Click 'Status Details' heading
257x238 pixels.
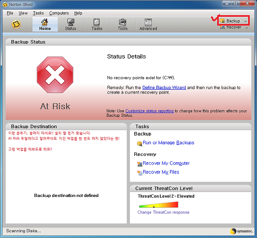pyautogui.click(x=126, y=56)
